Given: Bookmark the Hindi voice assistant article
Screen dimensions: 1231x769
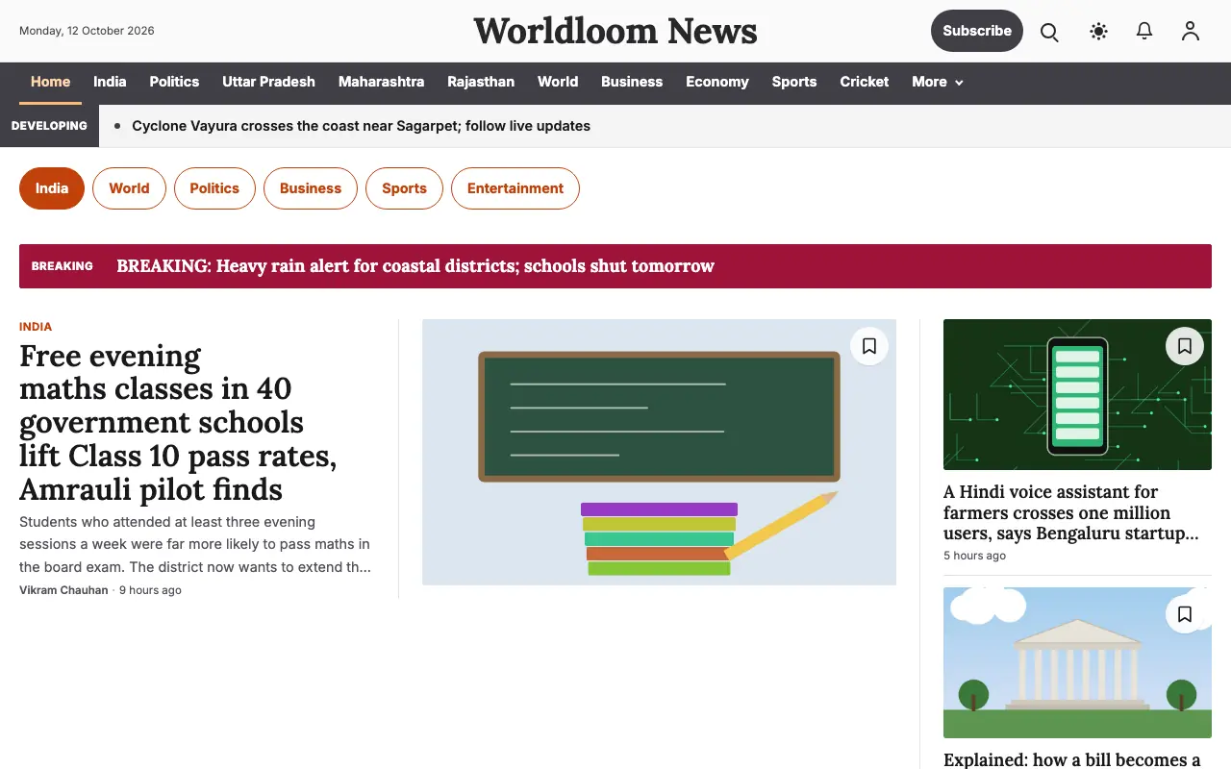Looking at the screenshot, I should [1185, 346].
